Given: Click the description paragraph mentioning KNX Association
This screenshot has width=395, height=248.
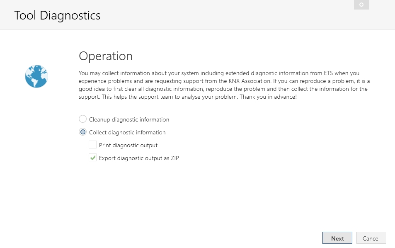Looking at the screenshot, I should [224, 85].
